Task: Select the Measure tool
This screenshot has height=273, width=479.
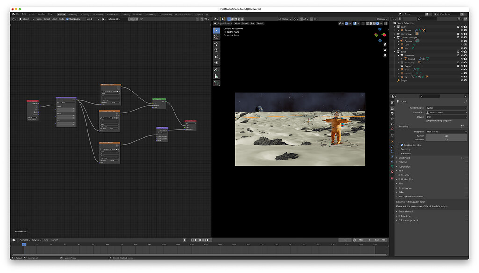Action: click(216, 76)
